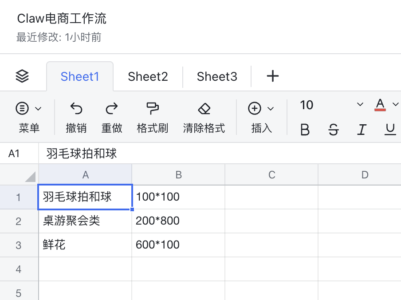Expand the font size 10 dropdown
This screenshot has width=401, height=300.
(x=360, y=105)
